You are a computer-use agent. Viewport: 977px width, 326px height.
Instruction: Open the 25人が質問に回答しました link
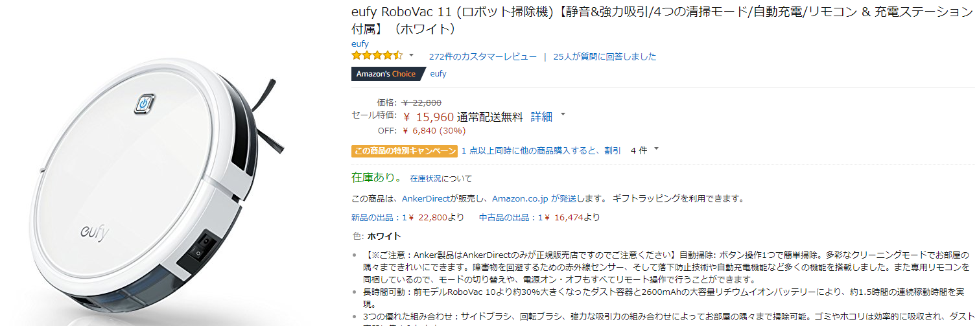[x=604, y=57]
